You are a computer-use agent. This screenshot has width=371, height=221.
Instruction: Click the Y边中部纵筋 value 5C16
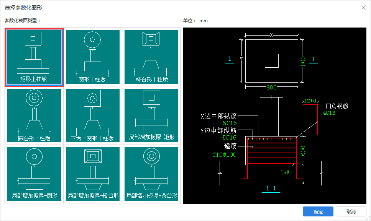(x=230, y=137)
